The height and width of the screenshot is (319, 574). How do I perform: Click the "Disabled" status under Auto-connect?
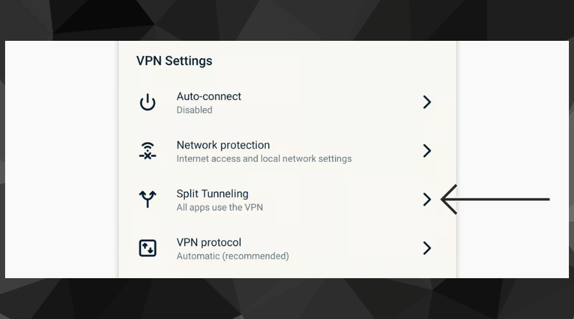[x=194, y=110]
